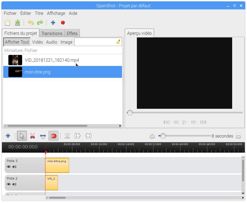Clear the file filter with broom icon
247x203 pixels.
point(118,42)
